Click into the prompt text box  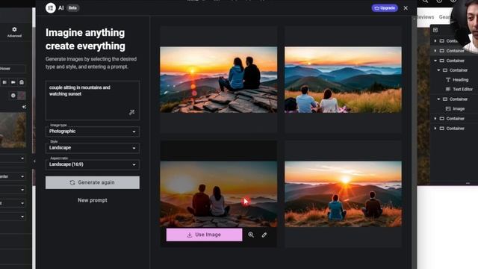pos(93,100)
